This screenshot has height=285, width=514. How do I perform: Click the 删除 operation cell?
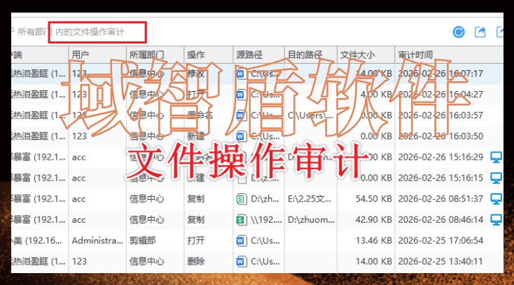[x=195, y=261]
